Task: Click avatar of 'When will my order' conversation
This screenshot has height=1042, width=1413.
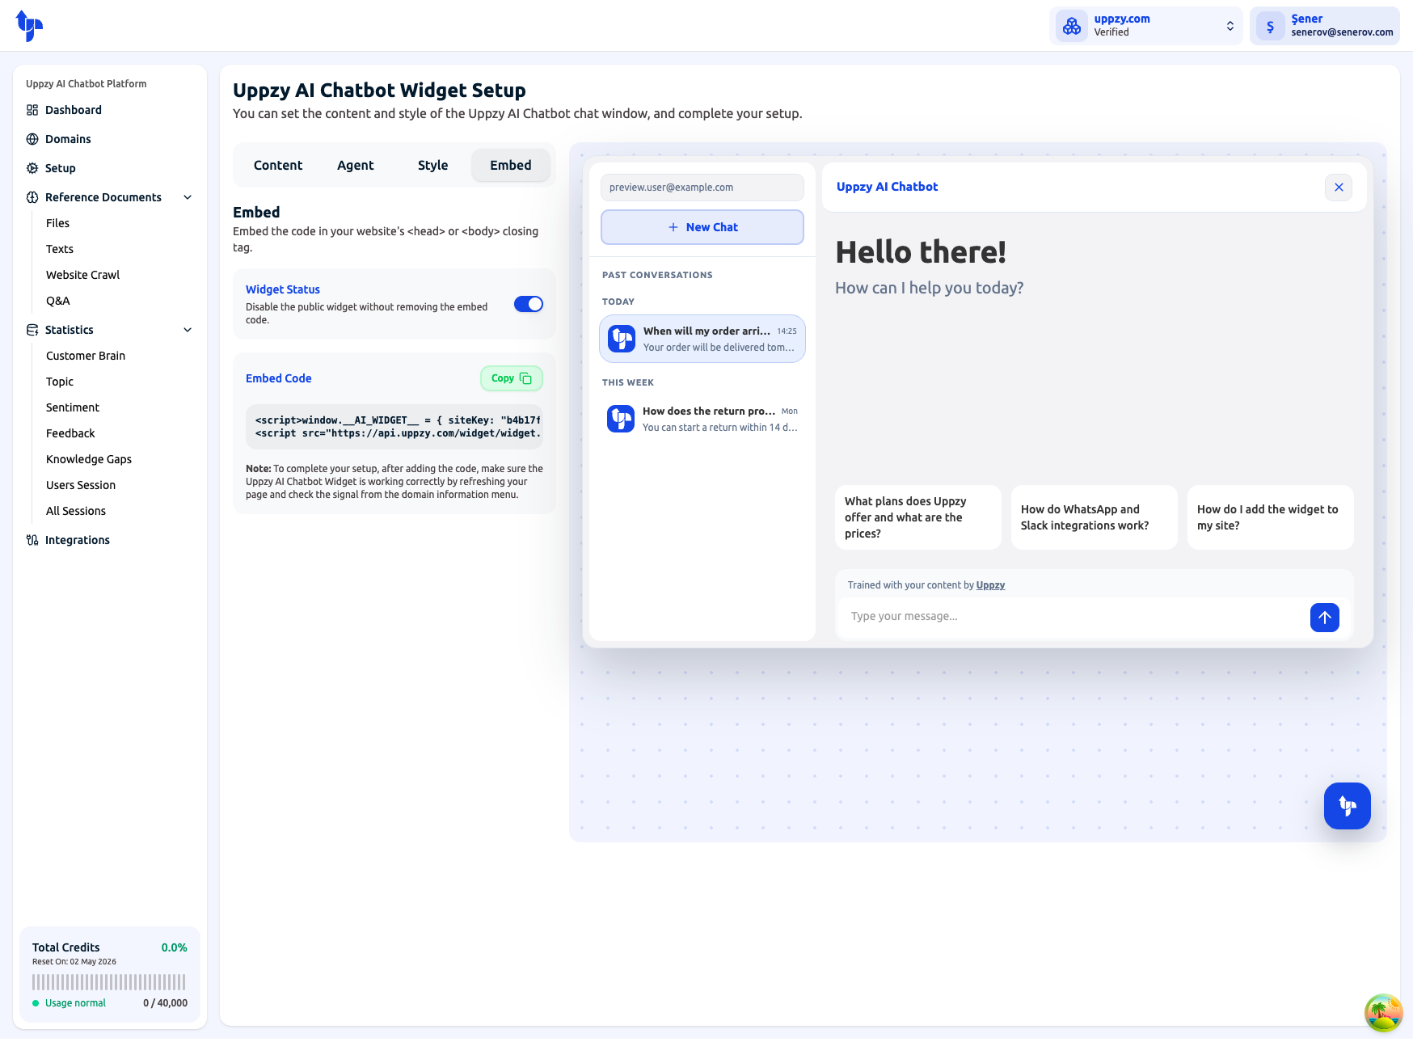Action: [x=622, y=339]
